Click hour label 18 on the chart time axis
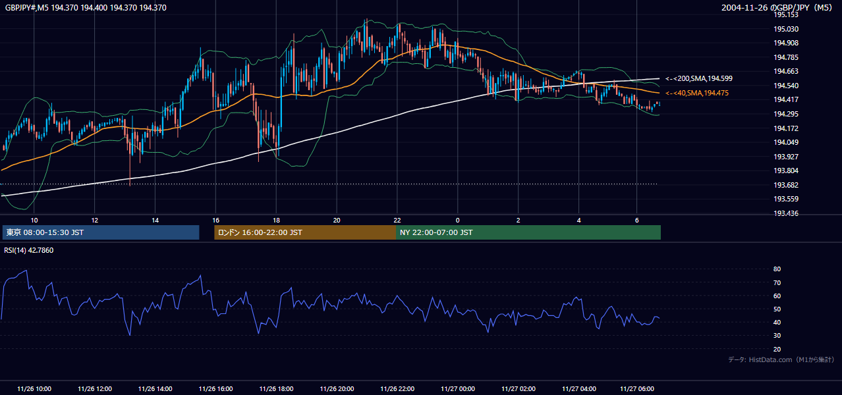 [276, 220]
